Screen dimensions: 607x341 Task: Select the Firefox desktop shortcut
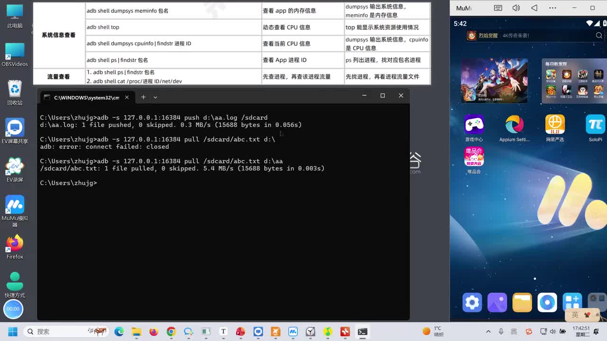pyautogui.click(x=15, y=247)
